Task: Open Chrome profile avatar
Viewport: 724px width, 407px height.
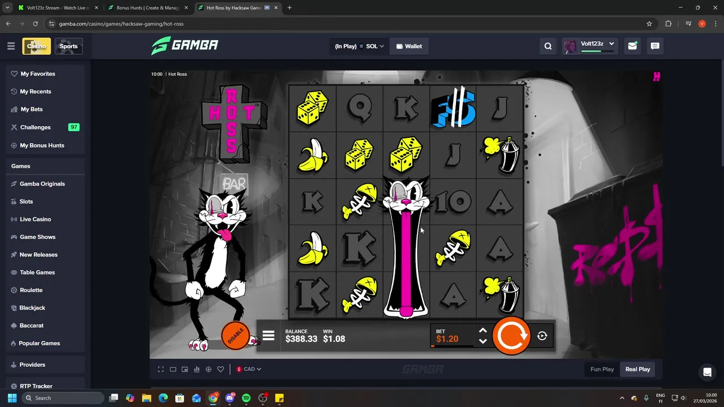Action: pyautogui.click(x=702, y=24)
